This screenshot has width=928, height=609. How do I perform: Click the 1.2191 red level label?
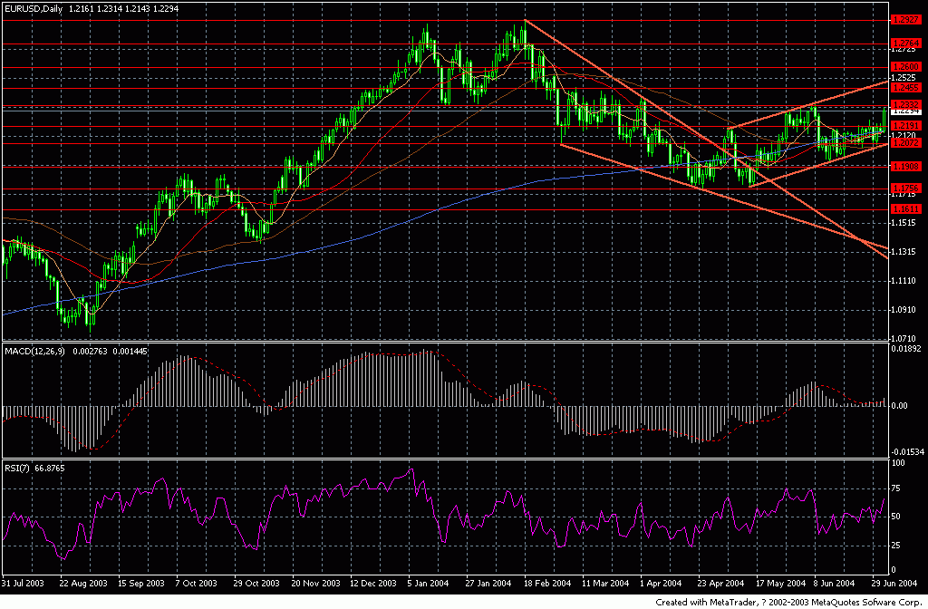905,125
